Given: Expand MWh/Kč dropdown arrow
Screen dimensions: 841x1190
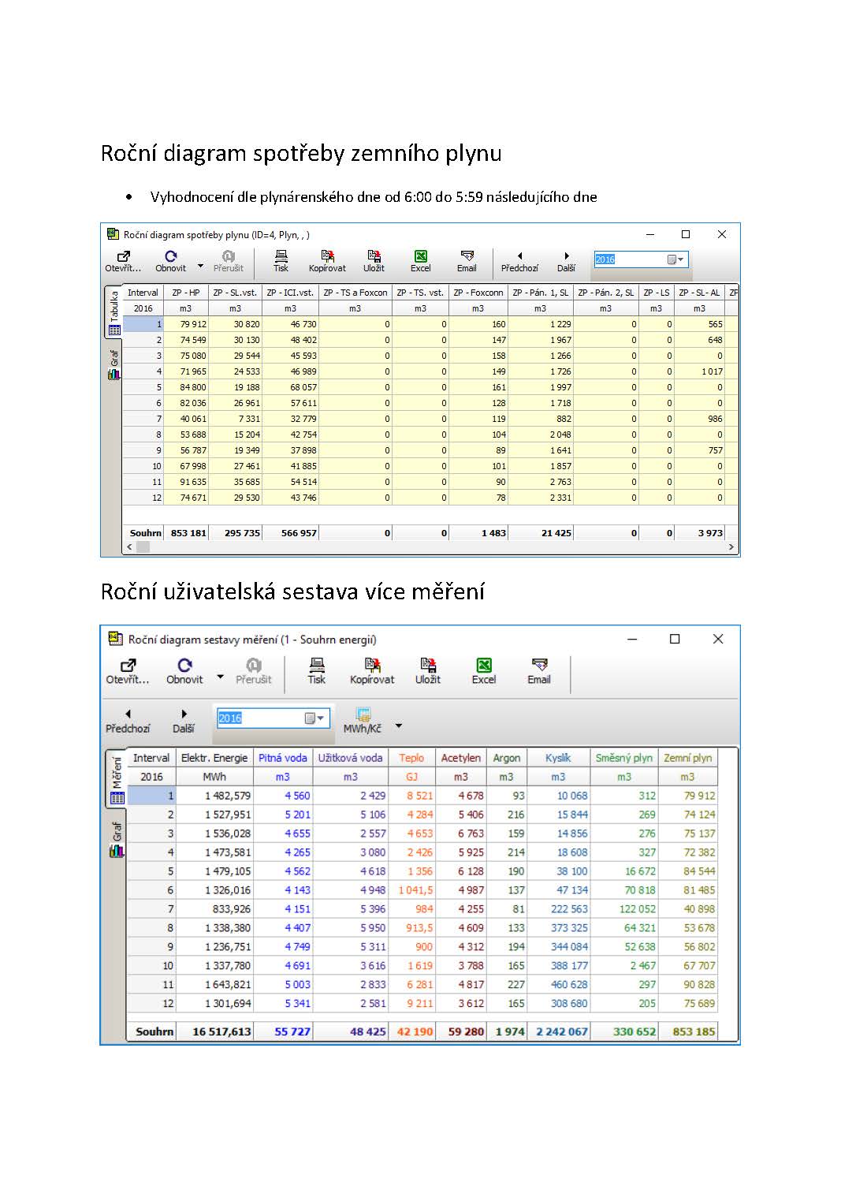Looking at the screenshot, I should point(398,726).
